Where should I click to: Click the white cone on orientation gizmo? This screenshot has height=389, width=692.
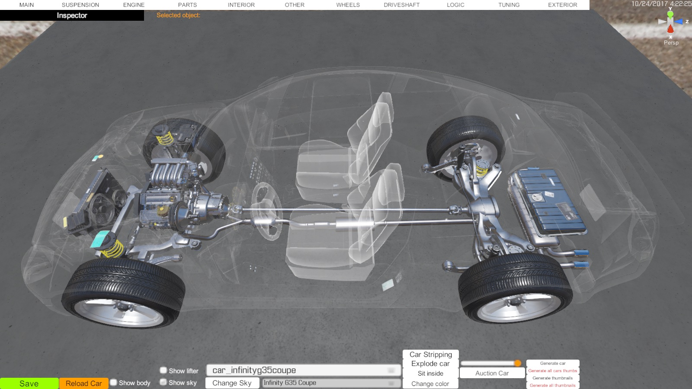(x=662, y=21)
